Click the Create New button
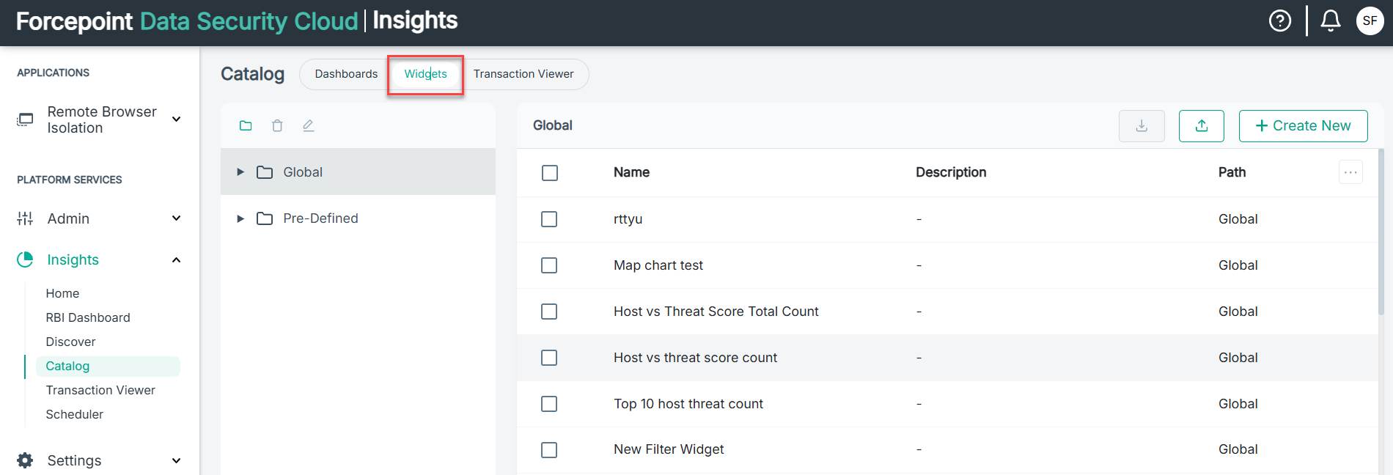Viewport: 1393px width, 475px height. [1303, 126]
